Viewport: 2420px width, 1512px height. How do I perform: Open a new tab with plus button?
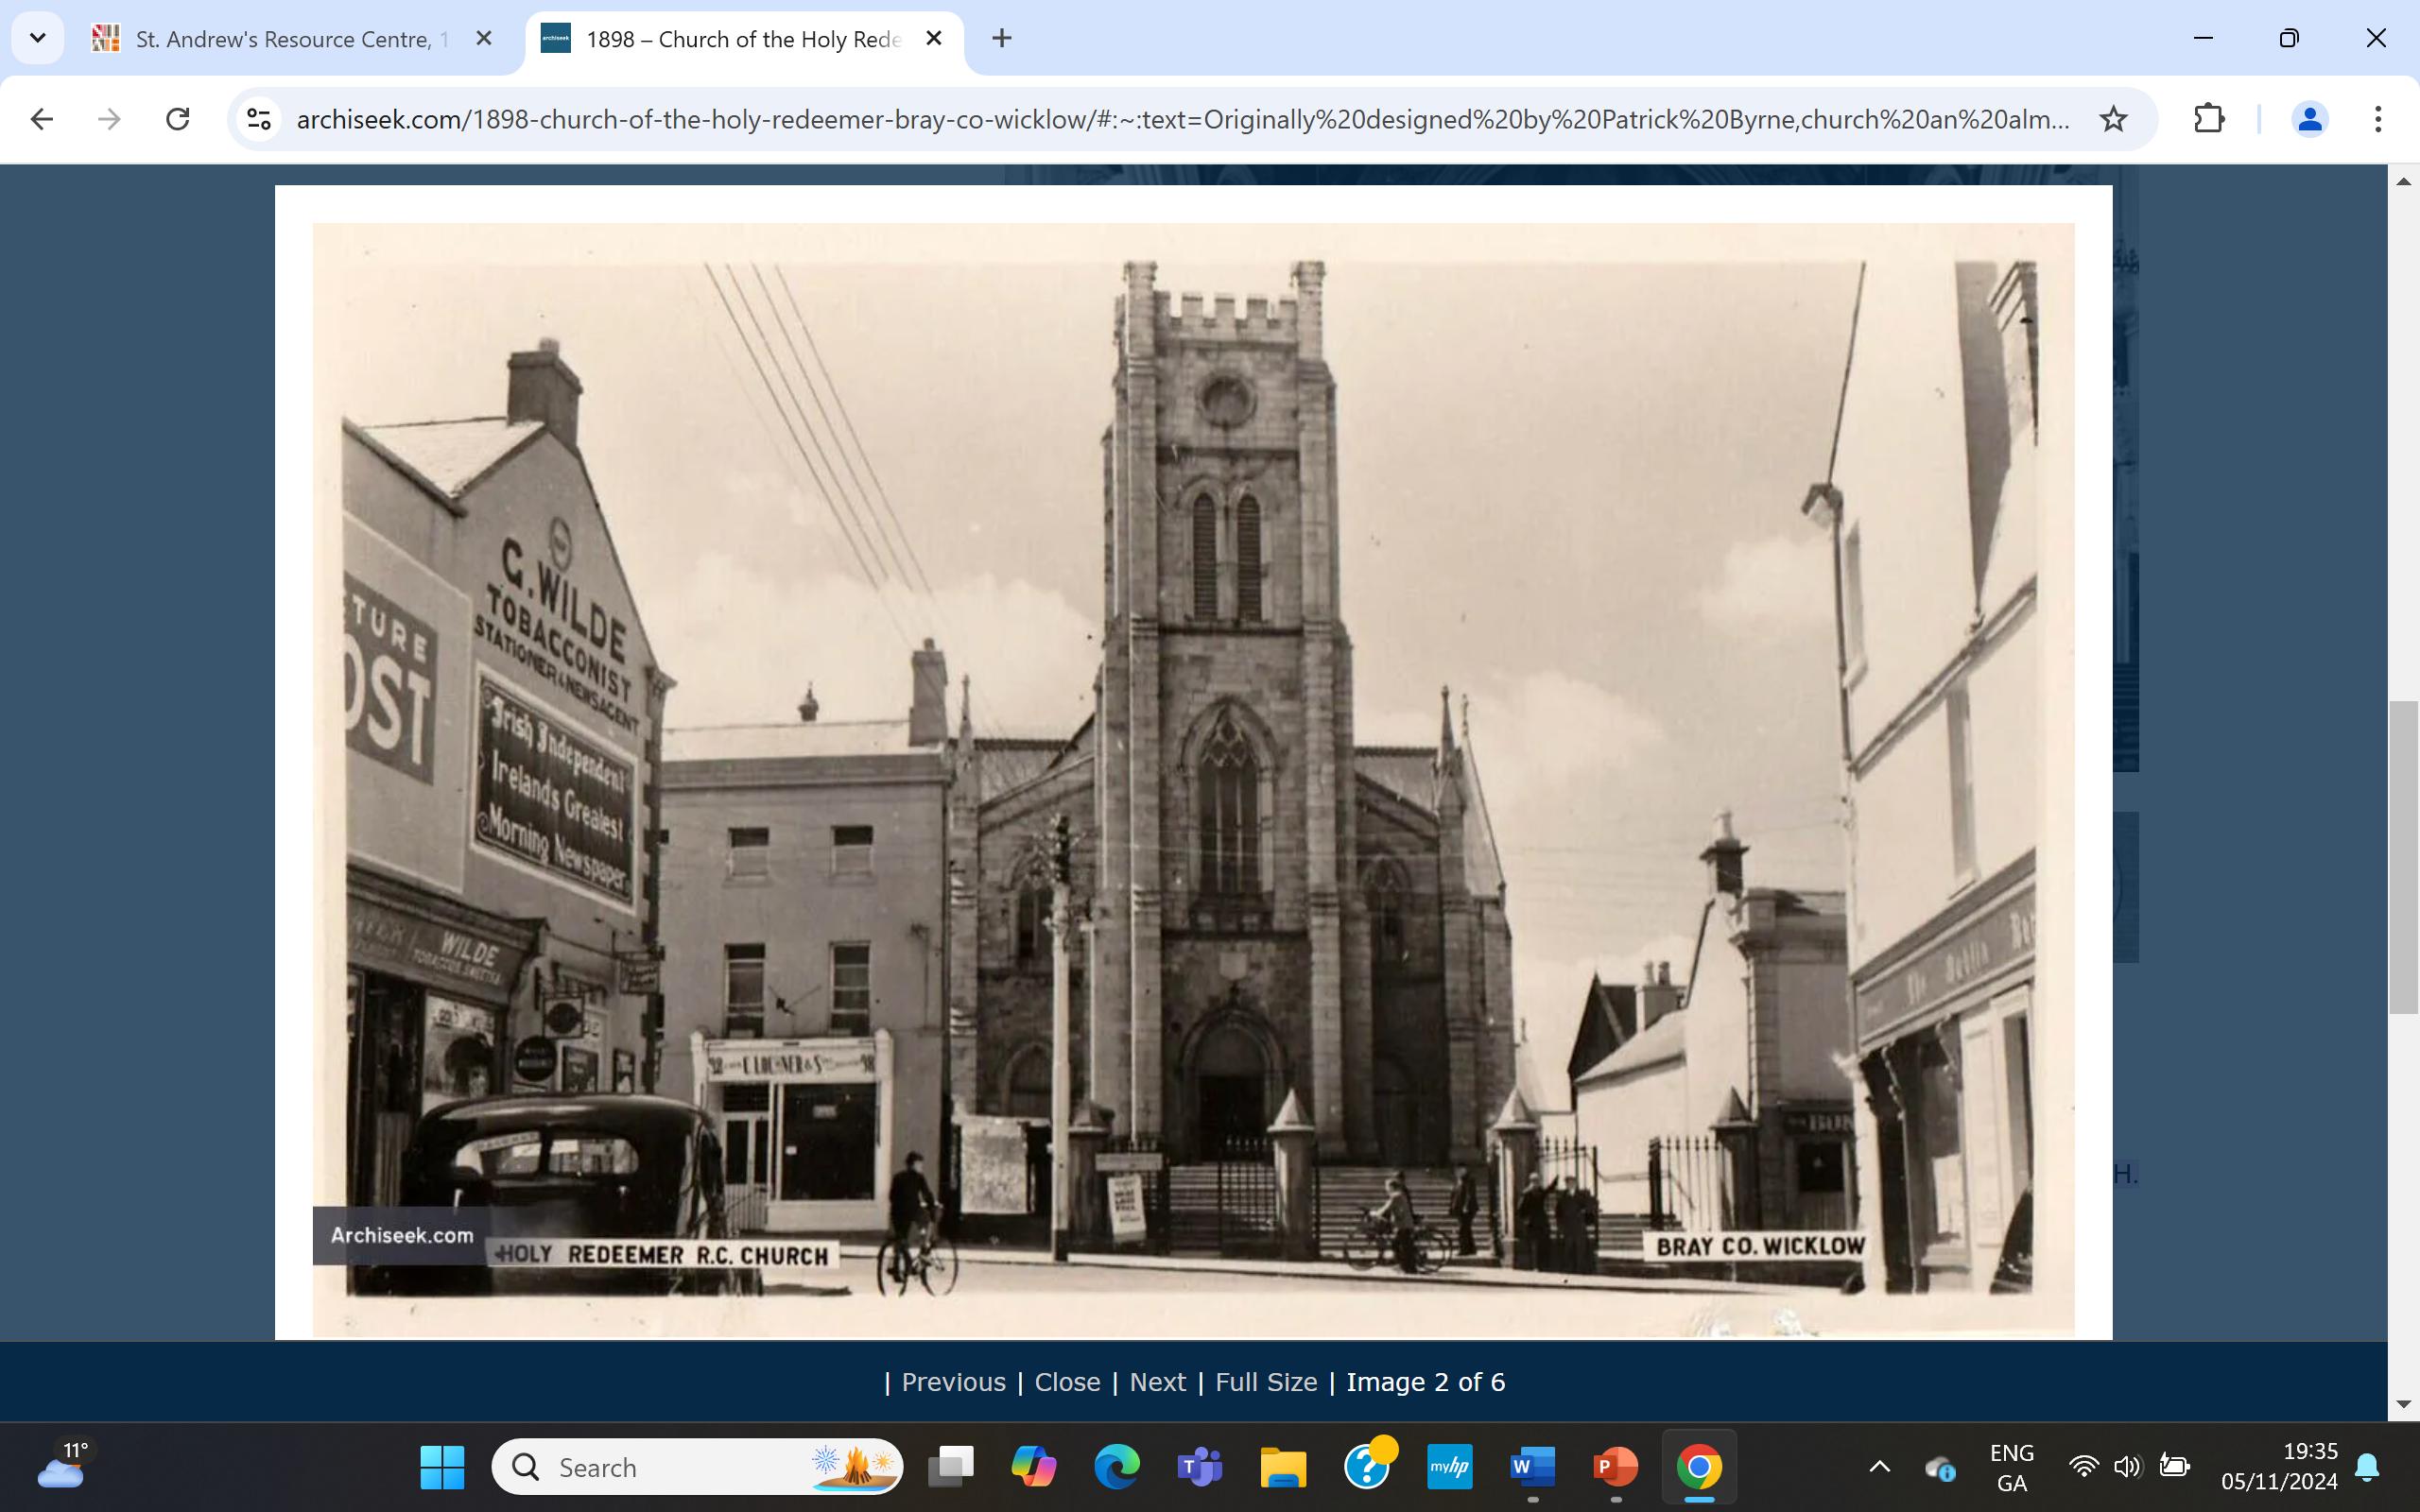(1001, 38)
